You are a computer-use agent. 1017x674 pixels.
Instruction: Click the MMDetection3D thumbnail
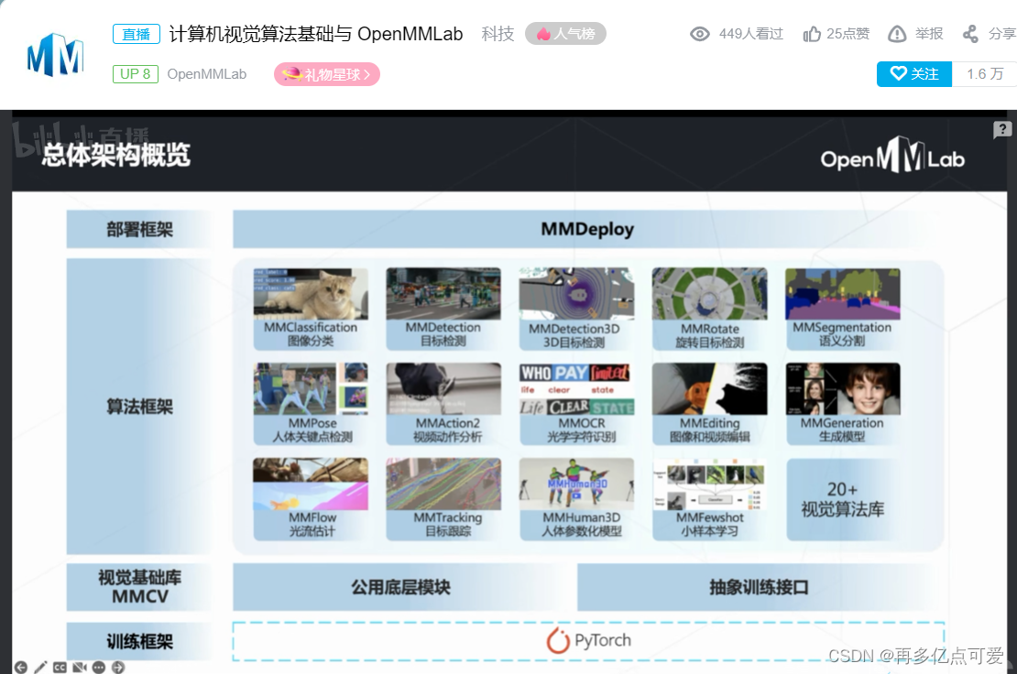pyautogui.click(x=576, y=294)
